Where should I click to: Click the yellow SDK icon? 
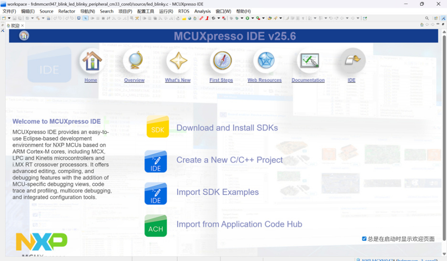pos(158,126)
